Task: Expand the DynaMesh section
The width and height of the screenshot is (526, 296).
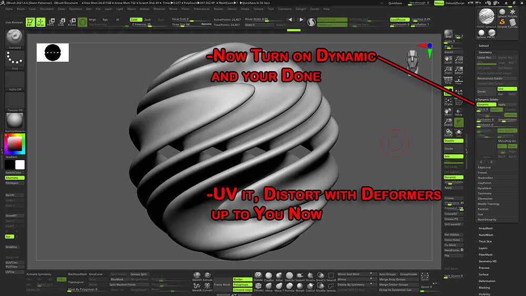Action: click(484, 188)
